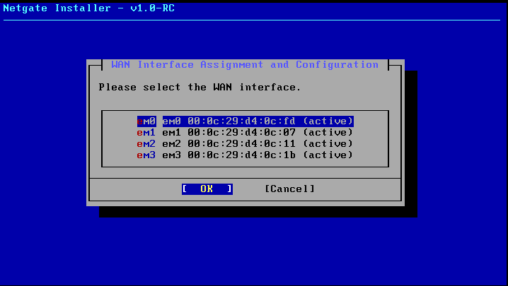This screenshot has width=508, height=286.
Task: Click the 'Please select the WAN interface' prompt
Action: [x=200, y=88]
